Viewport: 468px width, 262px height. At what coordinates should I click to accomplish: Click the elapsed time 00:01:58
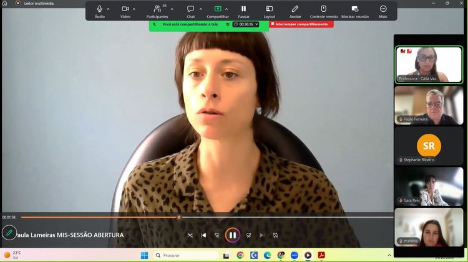(x=9, y=217)
